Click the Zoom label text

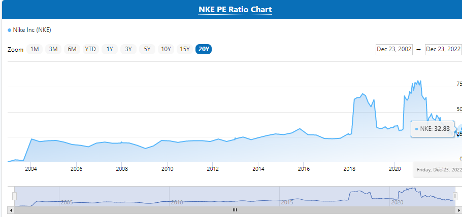pos(15,50)
